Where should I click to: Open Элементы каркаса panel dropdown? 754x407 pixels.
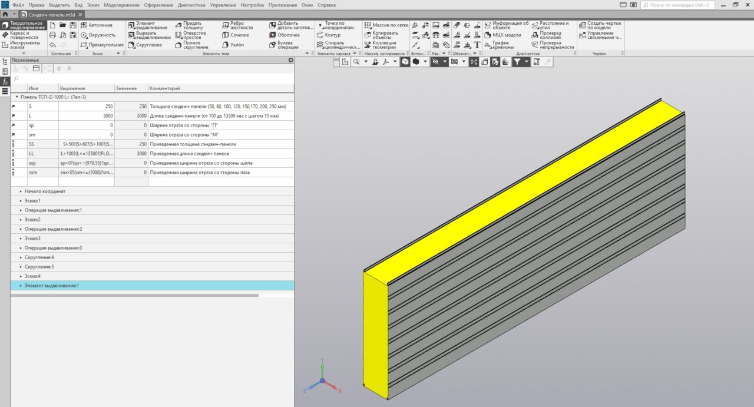(x=355, y=54)
